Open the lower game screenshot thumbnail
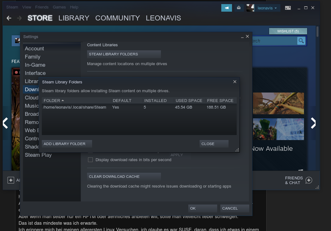This screenshot has height=231, width=331. pos(279,129)
